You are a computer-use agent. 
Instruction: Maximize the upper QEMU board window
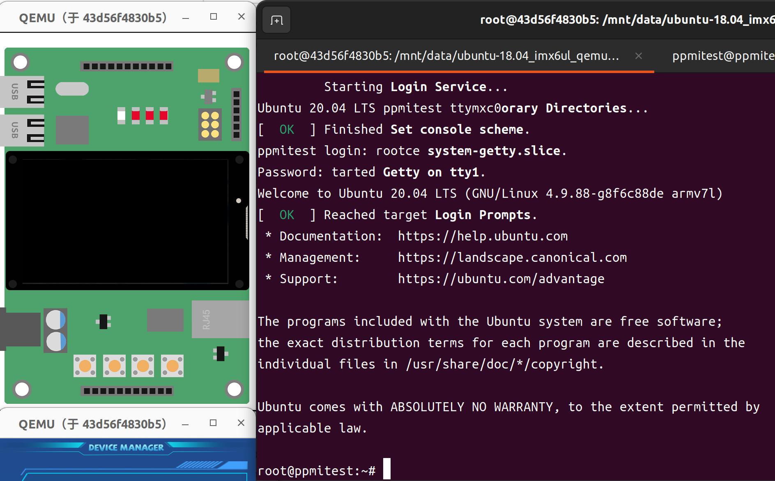[x=213, y=16]
